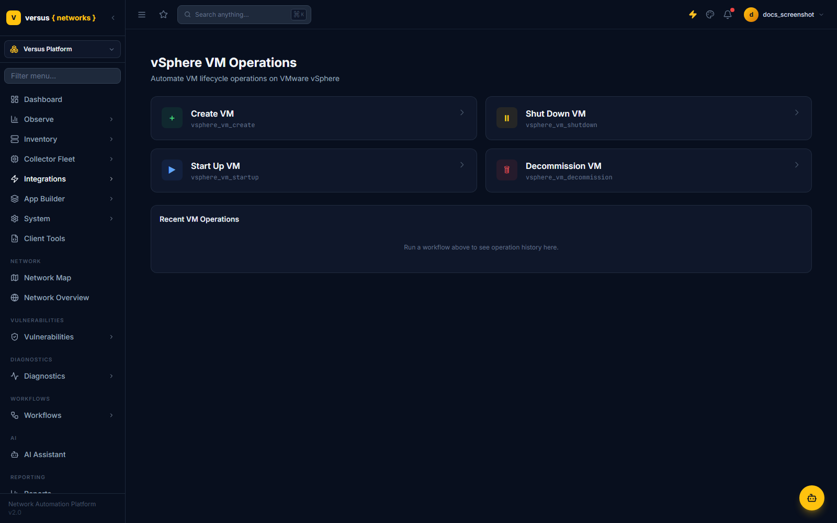Screen dimensions: 837x523
Task: Toggle the hamburger menu icon
Action: (142, 15)
